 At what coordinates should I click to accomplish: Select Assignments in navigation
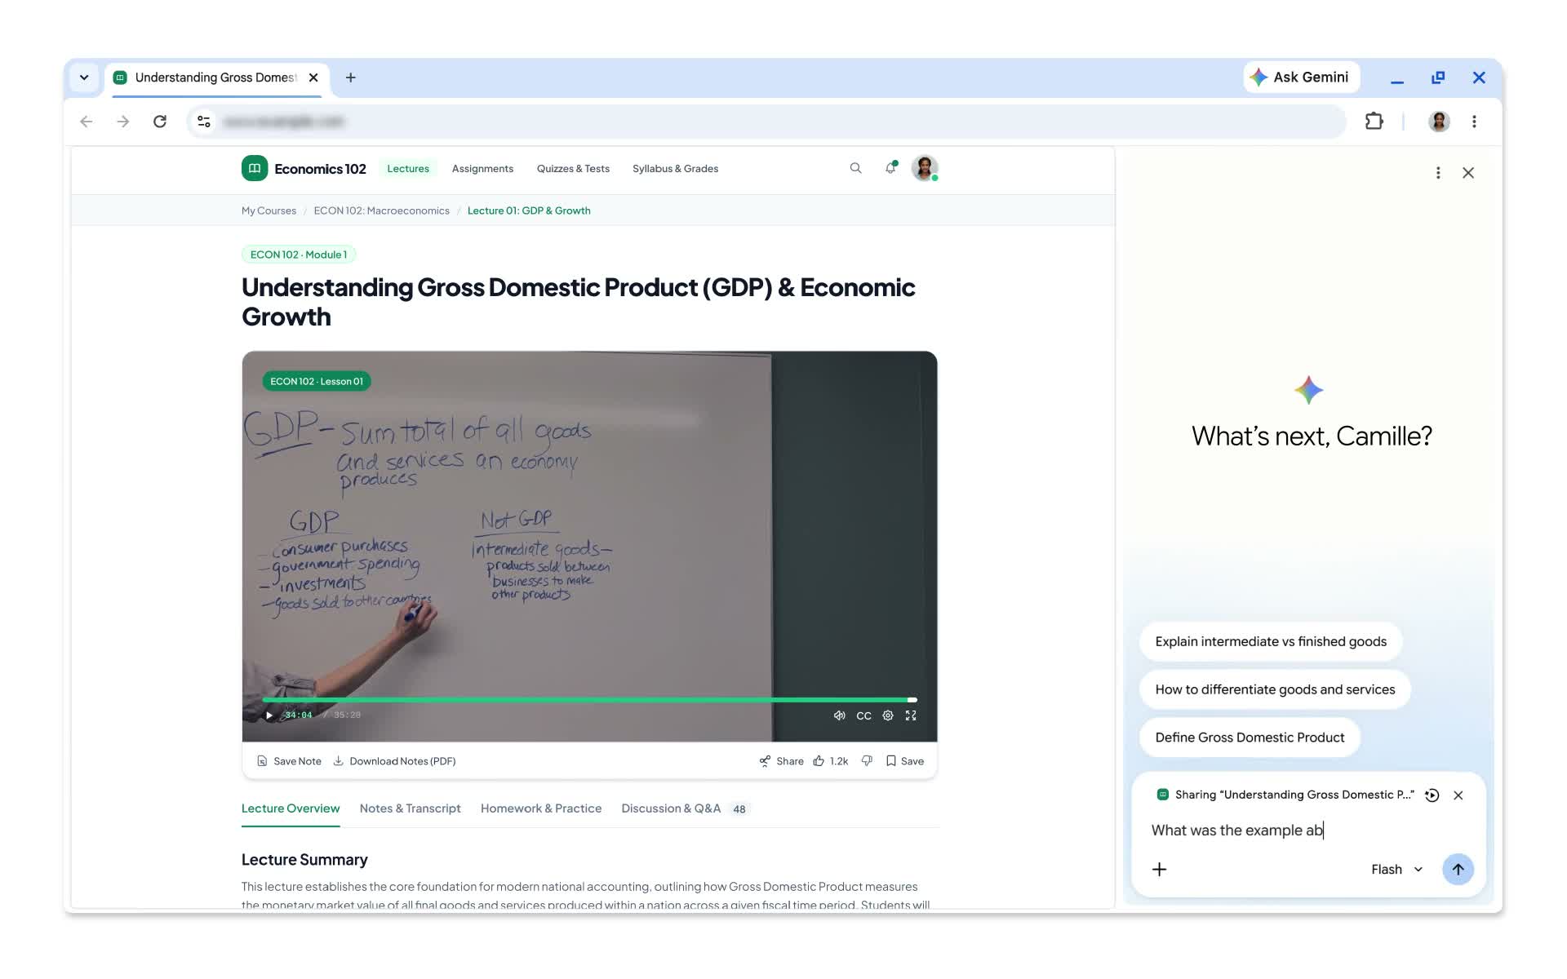pos(482,169)
